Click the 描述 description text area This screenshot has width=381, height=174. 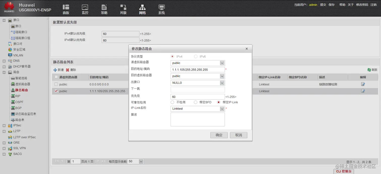pyautogui.click(x=198, y=119)
